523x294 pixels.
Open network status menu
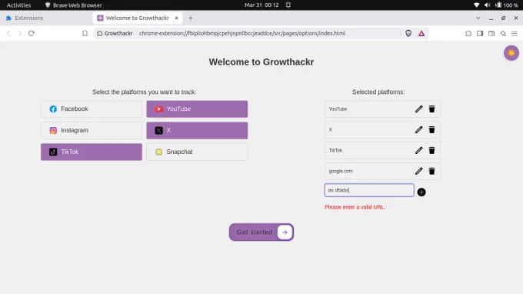click(476, 5)
